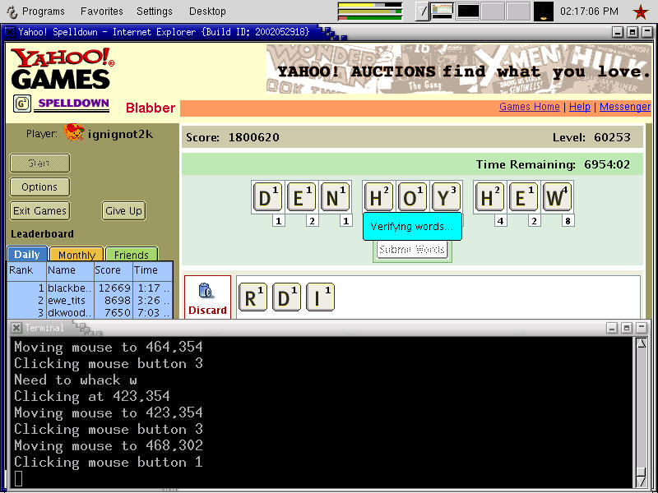Click the H tile in the word HOY
658x493 pixels.
tap(378, 197)
